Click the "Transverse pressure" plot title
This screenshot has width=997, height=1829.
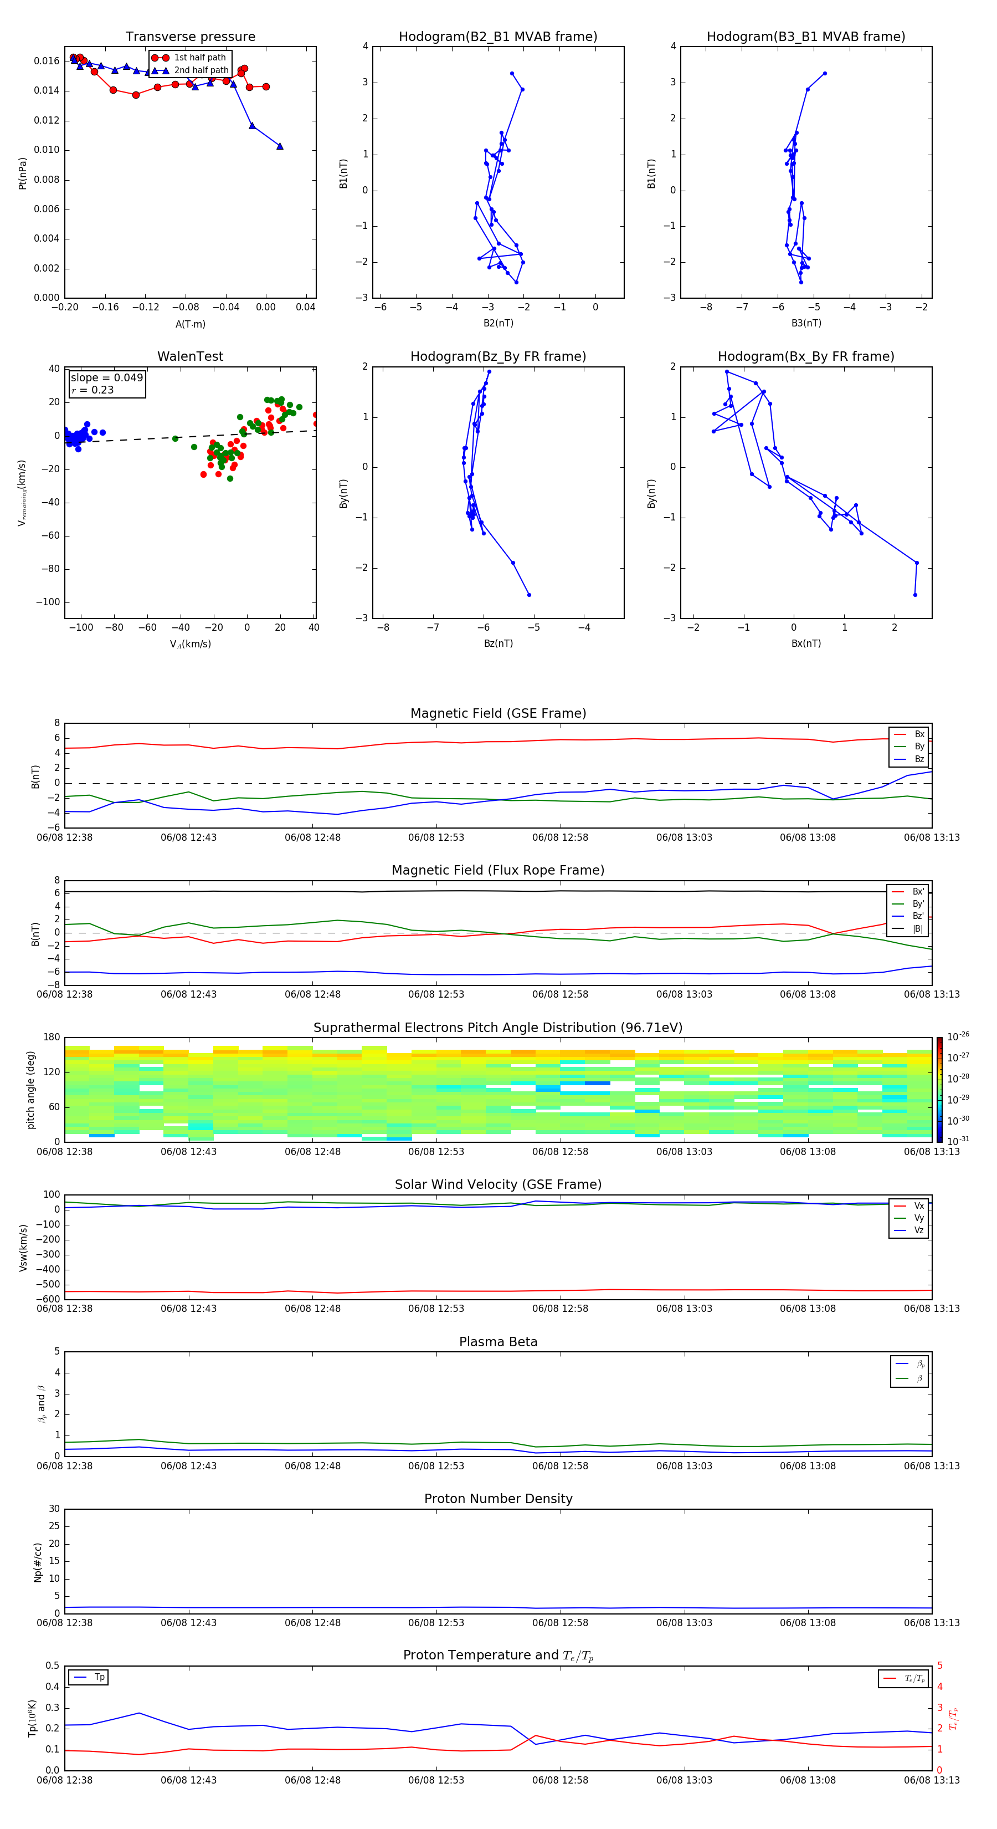[190, 37]
